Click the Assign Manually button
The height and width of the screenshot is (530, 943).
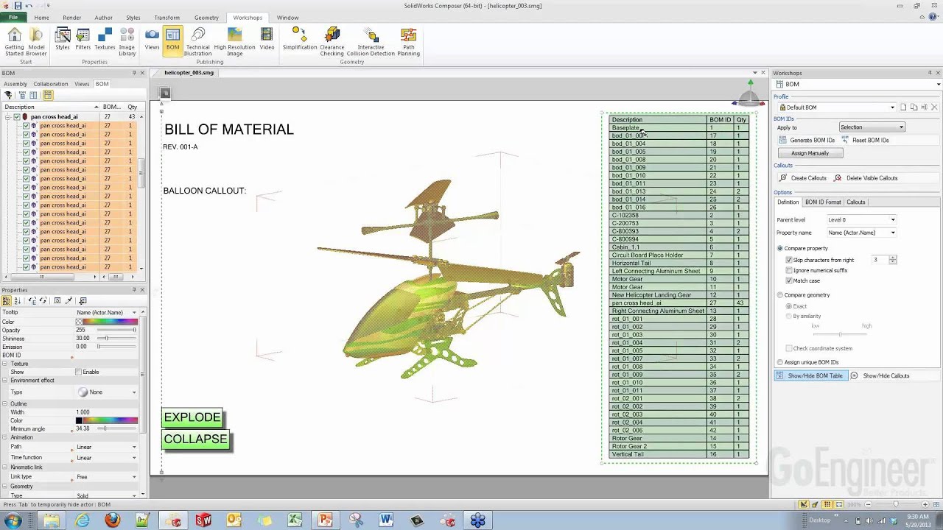pyautogui.click(x=810, y=153)
